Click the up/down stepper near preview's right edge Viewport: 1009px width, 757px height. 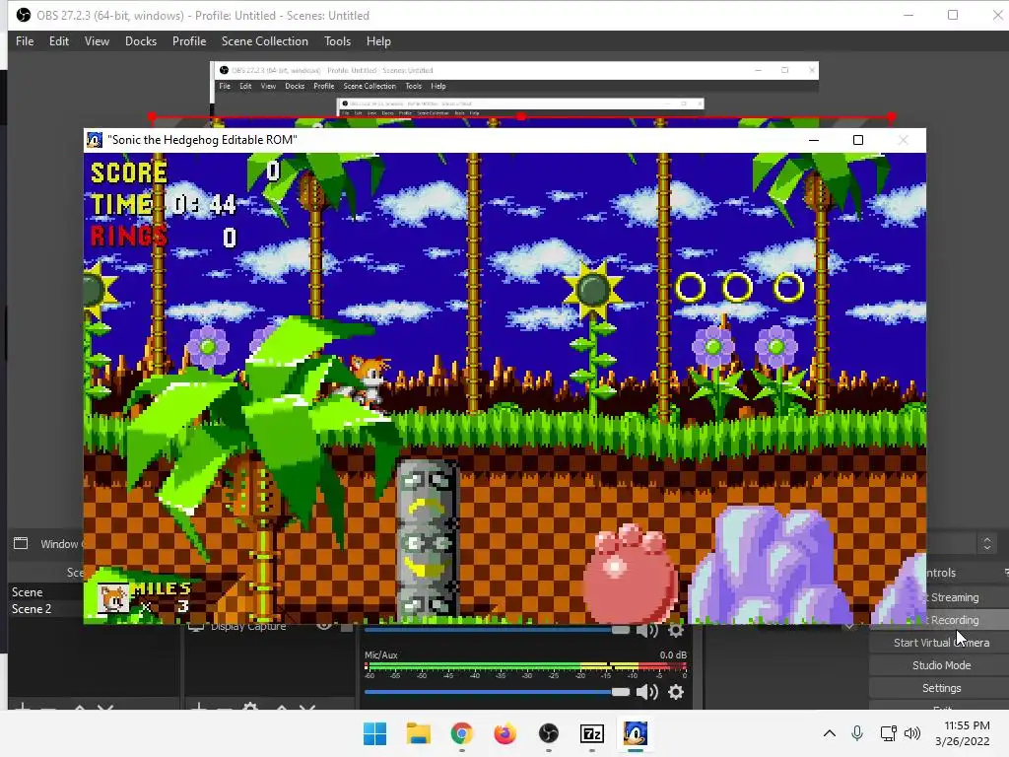click(987, 543)
